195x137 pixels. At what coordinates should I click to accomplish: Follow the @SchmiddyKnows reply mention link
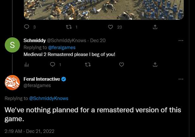coord(48,98)
